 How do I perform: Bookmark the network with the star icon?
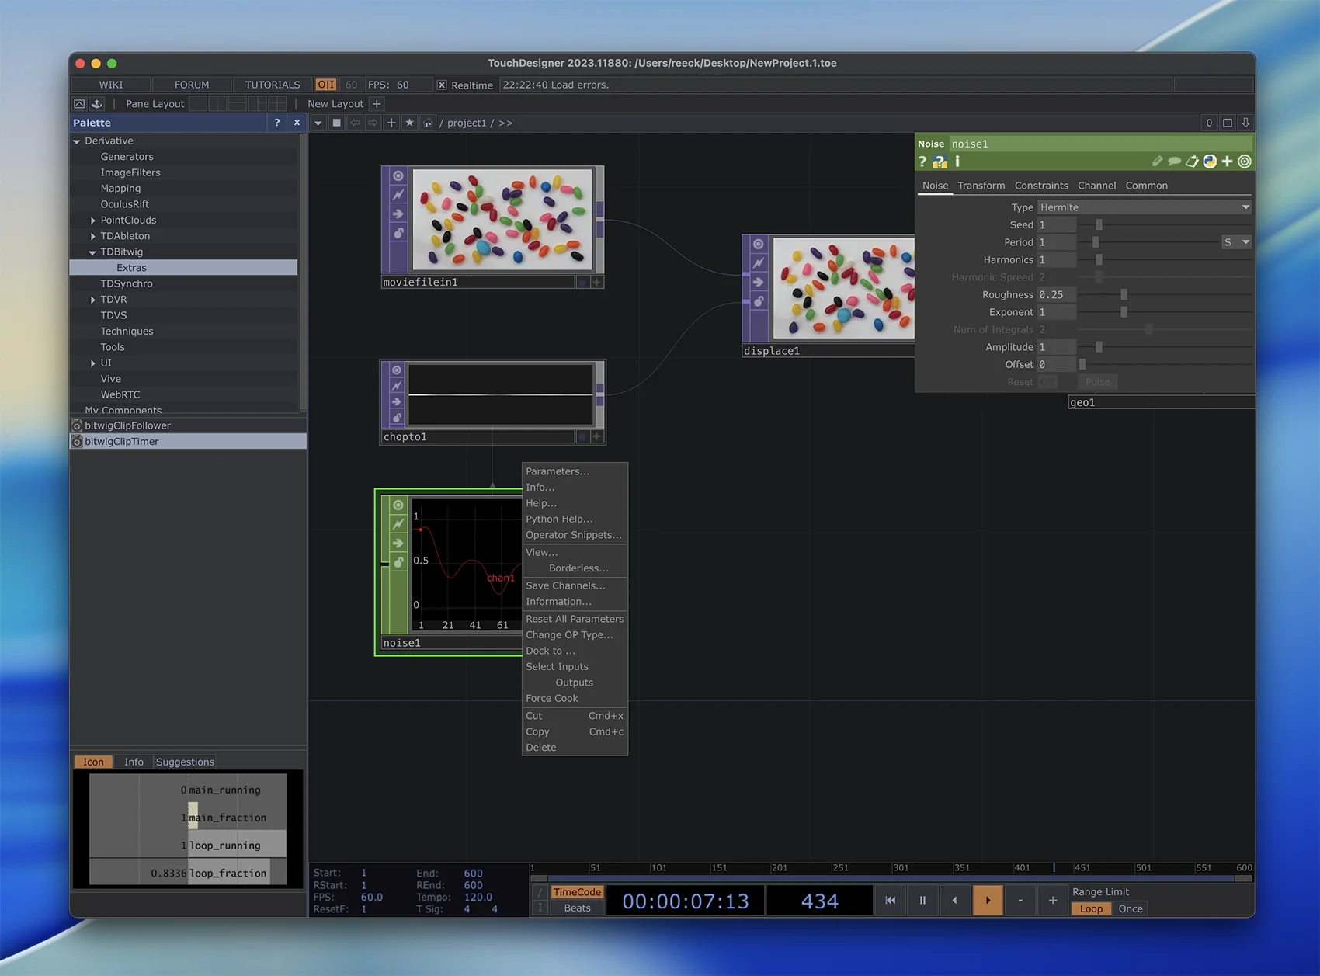pyautogui.click(x=409, y=123)
